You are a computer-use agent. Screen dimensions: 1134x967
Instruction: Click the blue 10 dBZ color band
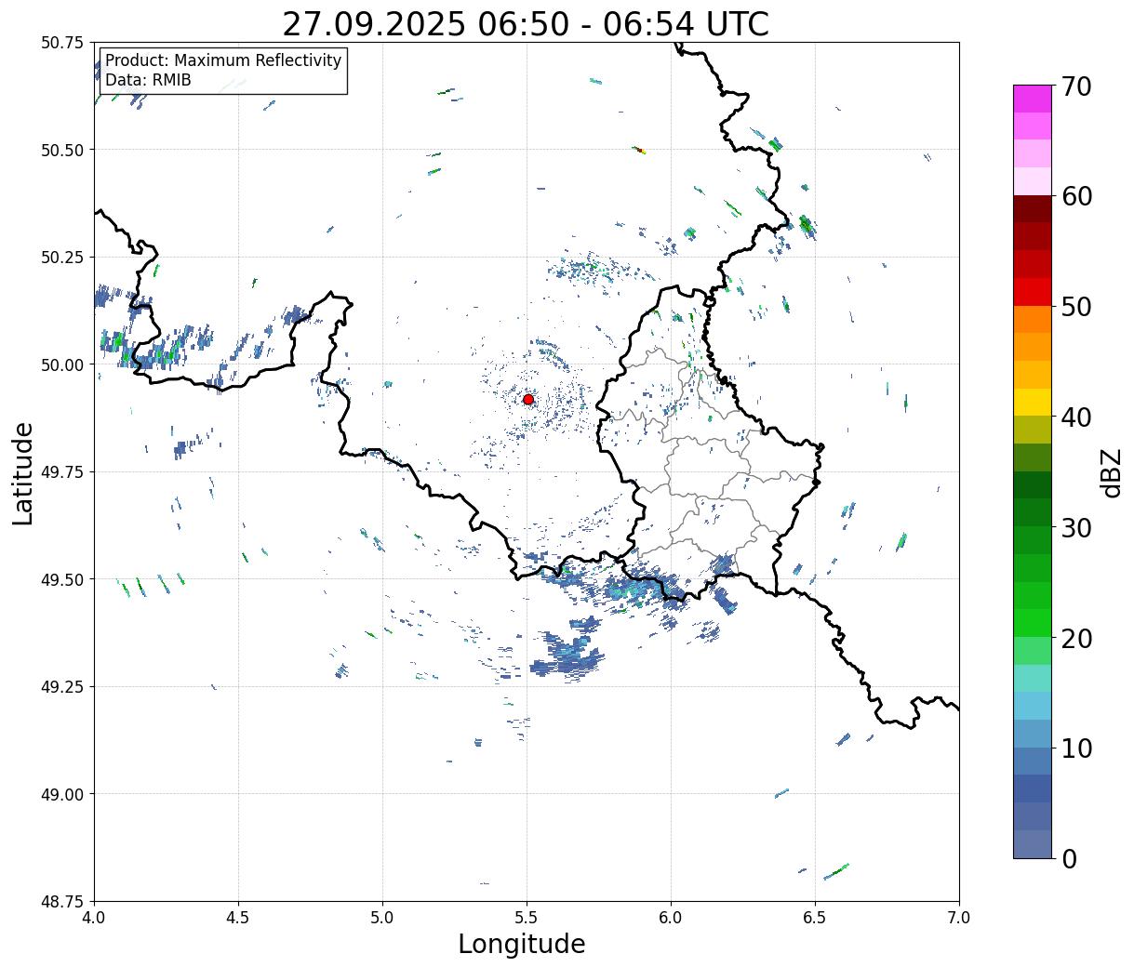(x=1033, y=733)
